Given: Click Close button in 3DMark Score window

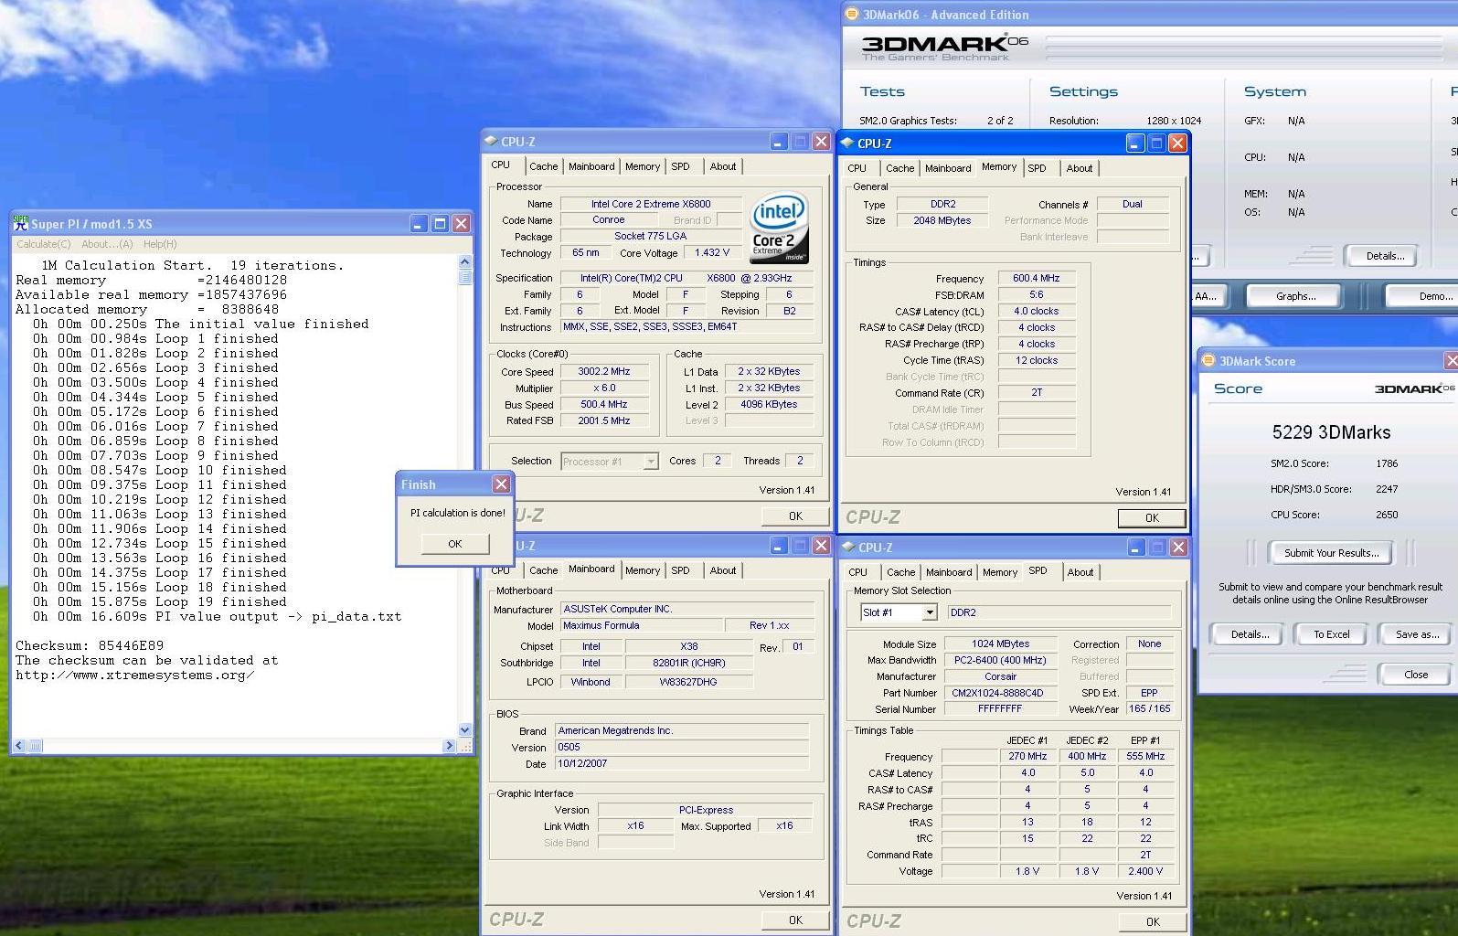Looking at the screenshot, I should [1415, 675].
